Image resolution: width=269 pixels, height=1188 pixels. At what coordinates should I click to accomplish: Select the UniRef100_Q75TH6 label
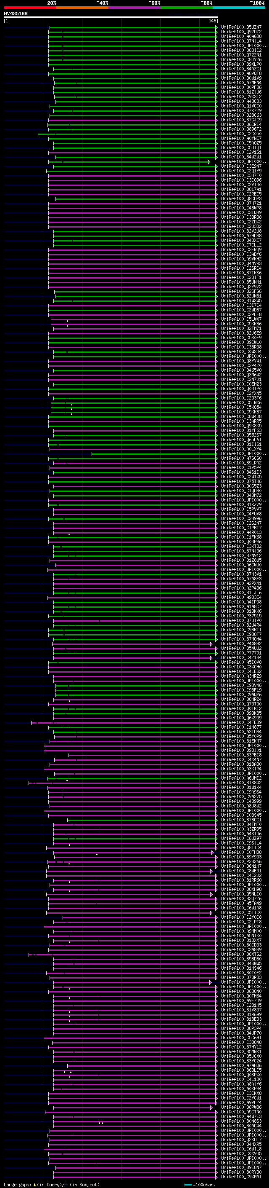(241, 481)
